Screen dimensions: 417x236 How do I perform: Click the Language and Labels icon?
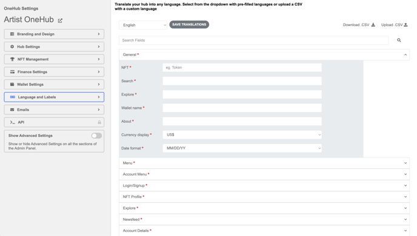[13, 97]
